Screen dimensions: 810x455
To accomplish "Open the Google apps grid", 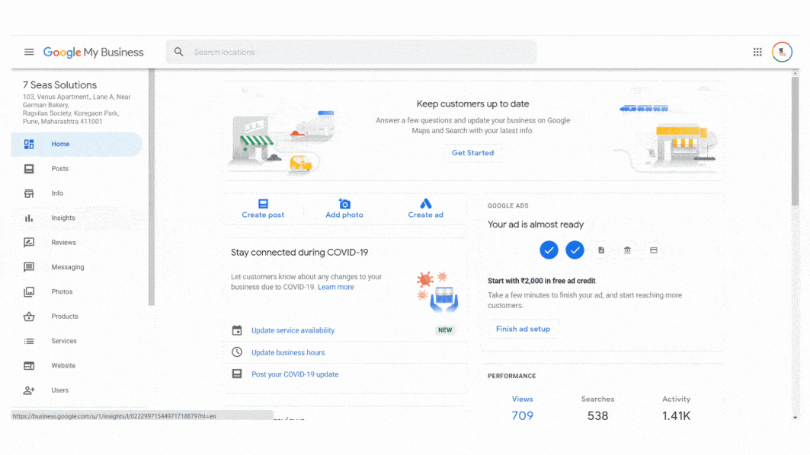I will tap(757, 52).
